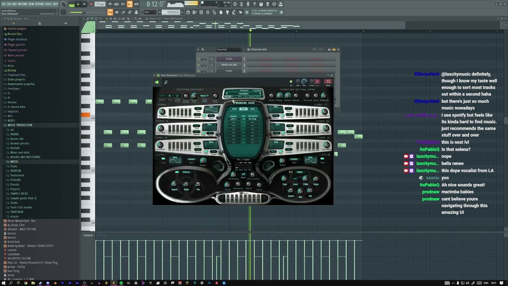The height and width of the screenshot is (286, 508).
Task: Select the MOD tab in Toxic display
Action: (x=235, y=109)
